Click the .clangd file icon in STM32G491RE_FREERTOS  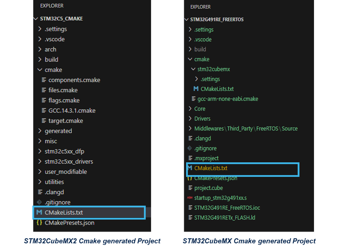coord(190,138)
